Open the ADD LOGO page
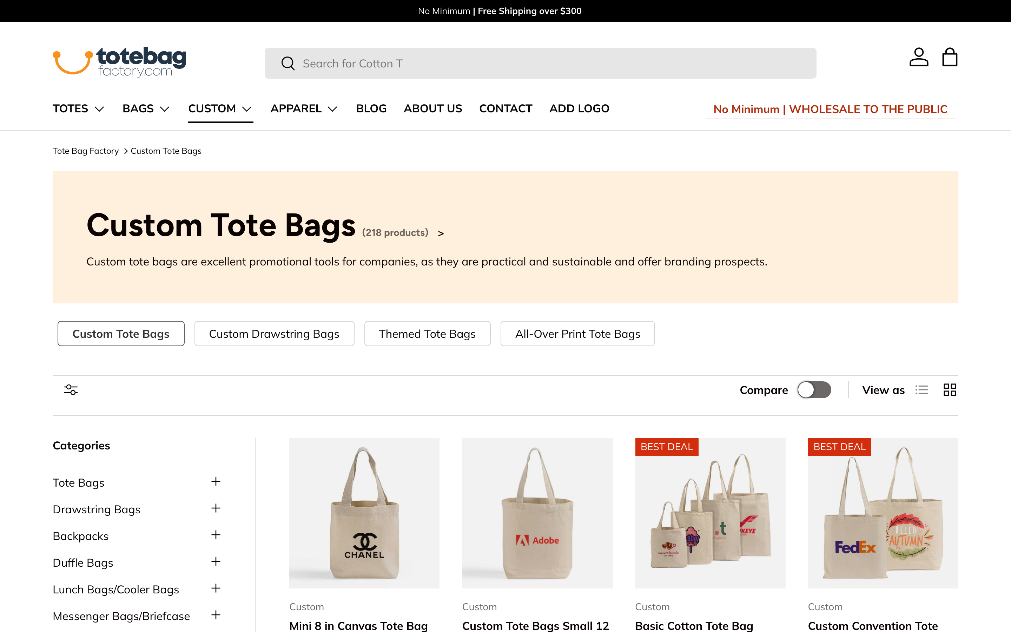The height and width of the screenshot is (632, 1011). pos(579,109)
